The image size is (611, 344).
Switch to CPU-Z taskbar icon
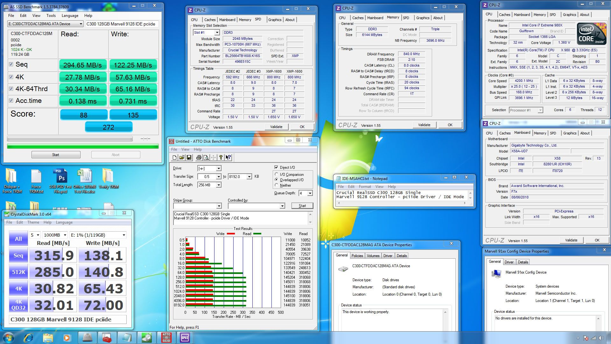pos(185,338)
